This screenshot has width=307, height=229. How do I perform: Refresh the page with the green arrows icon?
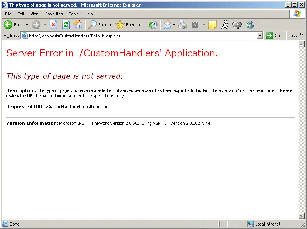tap(66, 25)
